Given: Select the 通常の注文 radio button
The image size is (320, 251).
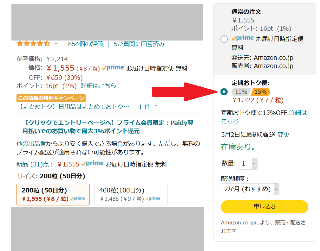Looking at the screenshot, I should [x=224, y=39].
